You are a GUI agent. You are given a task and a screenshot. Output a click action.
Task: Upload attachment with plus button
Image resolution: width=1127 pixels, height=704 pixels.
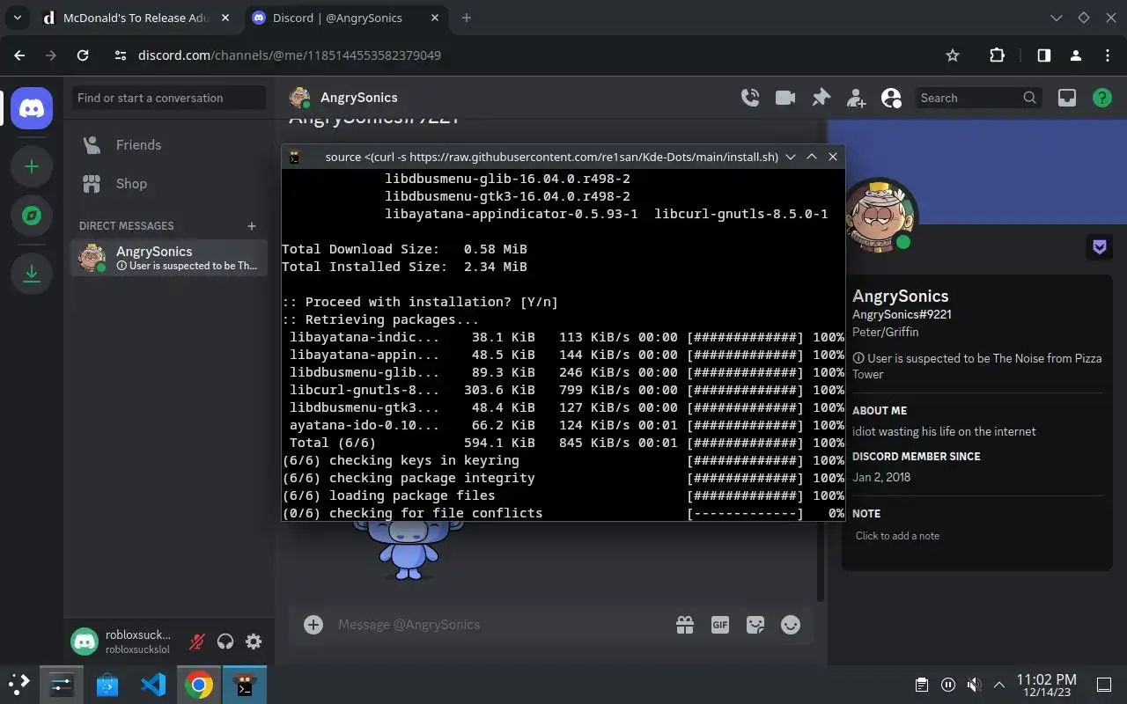point(313,625)
